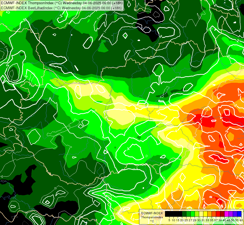The height and width of the screenshot is (225, 244).
Task: Click the legend scale value 25
Action: (186, 220)
